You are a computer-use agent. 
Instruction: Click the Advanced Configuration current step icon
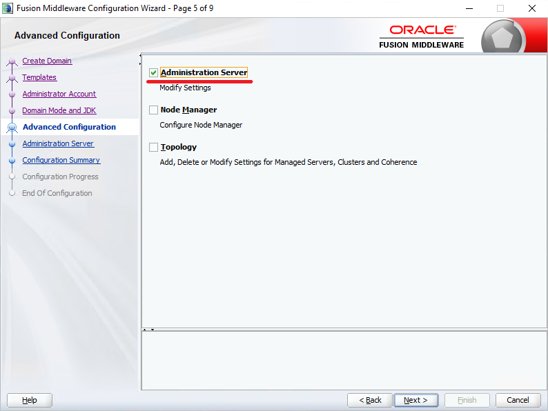(x=12, y=128)
